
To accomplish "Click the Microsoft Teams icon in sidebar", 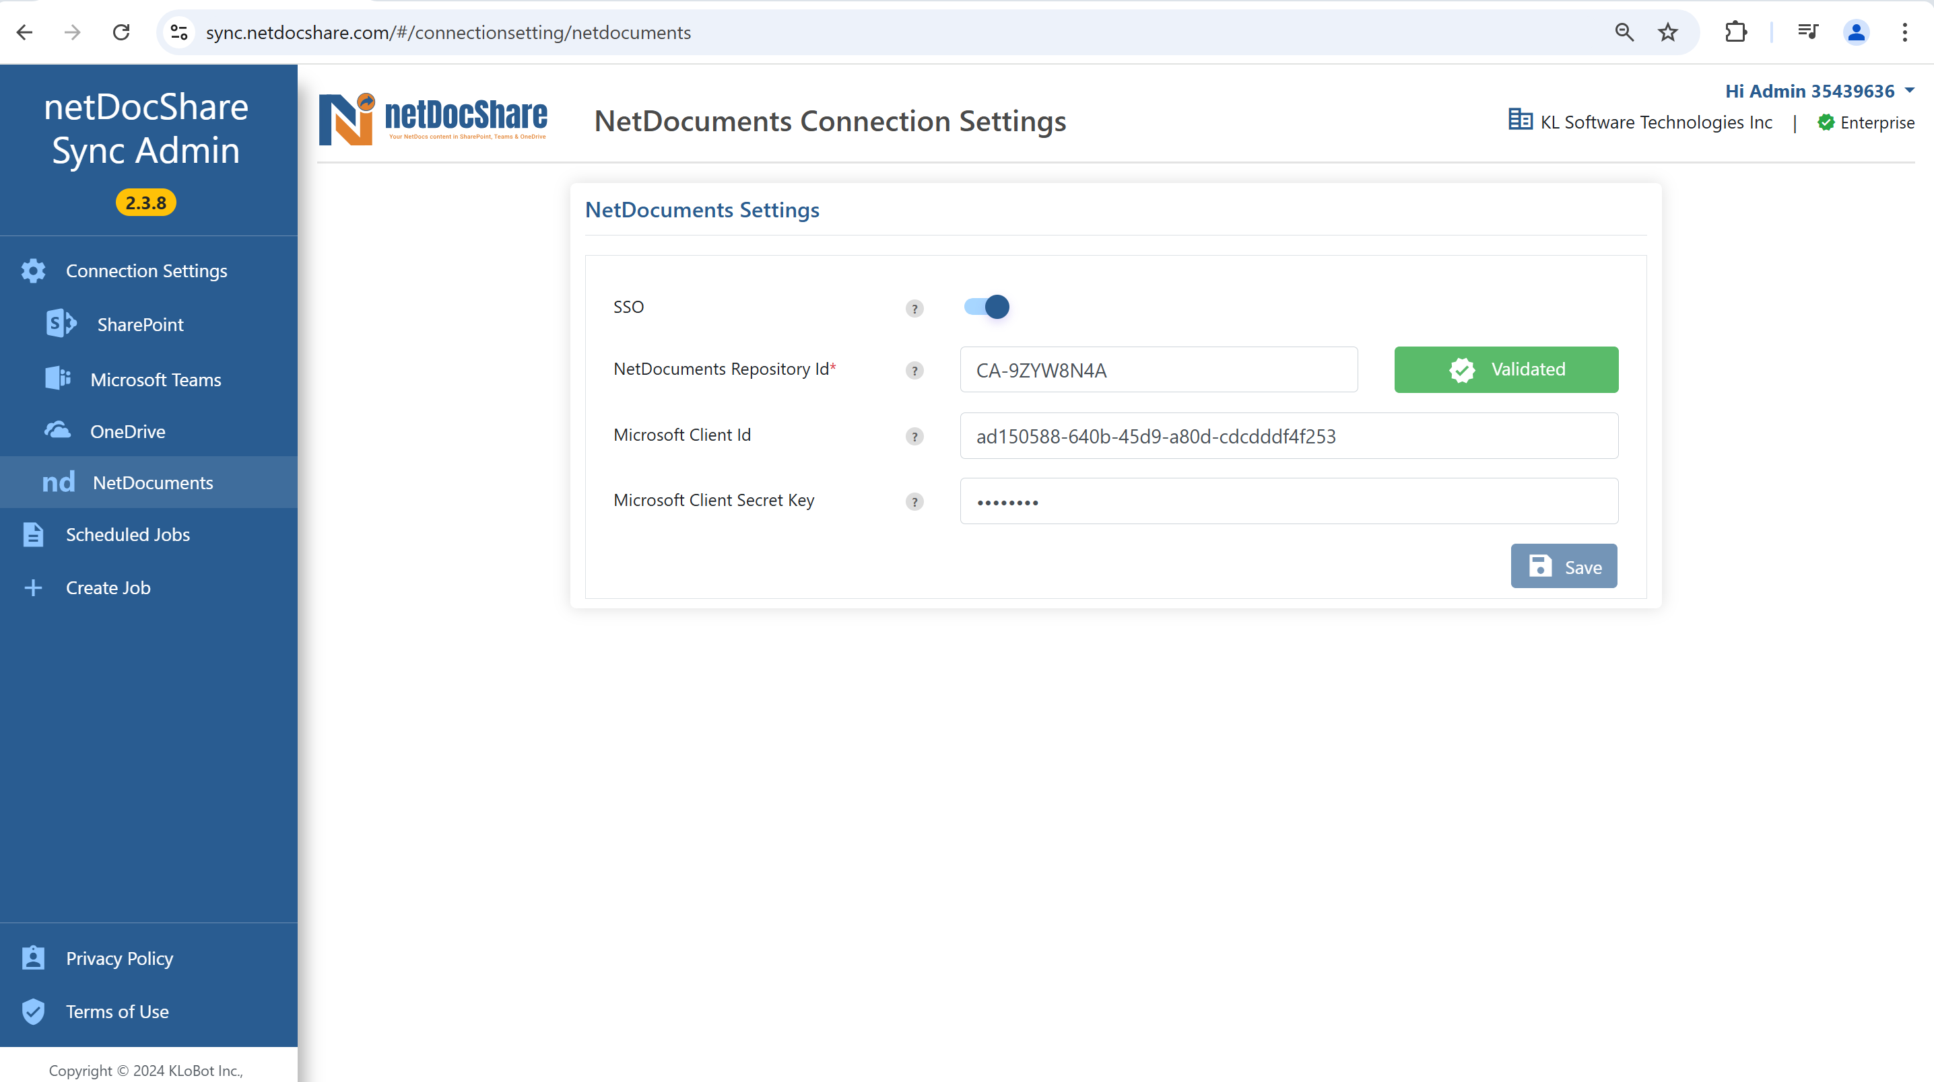I will pyautogui.click(x=58, y=378).
